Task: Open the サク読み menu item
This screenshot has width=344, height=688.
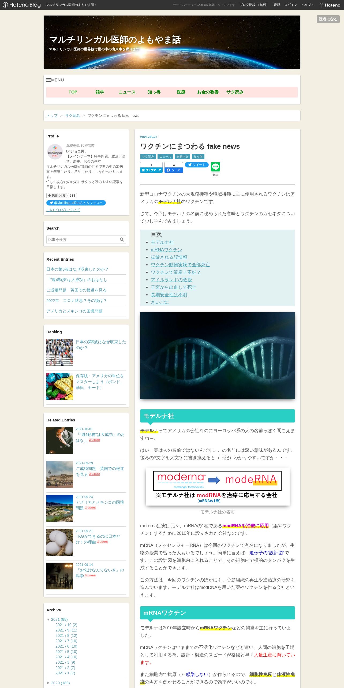Action: point(235,92)
